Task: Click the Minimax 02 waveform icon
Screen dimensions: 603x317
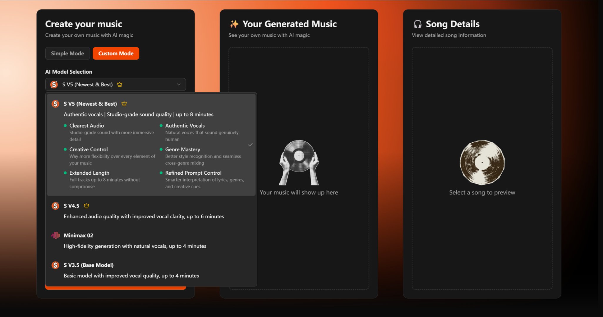Action: (x=55, y=235)
